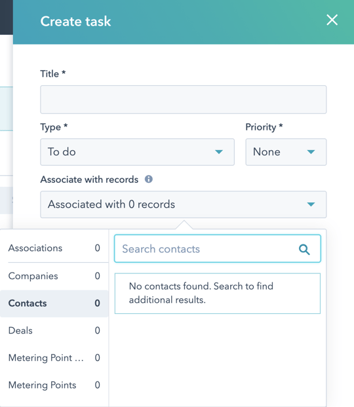This screenshot has height=407, width=354.
Task: Click the magnifier icon in Search contacts
Action: tap(304, 250)
